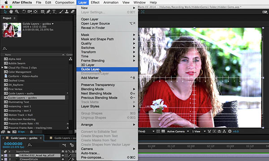
Task: Click the Draft 3D icon in the timeline
Action: (72, 145)
